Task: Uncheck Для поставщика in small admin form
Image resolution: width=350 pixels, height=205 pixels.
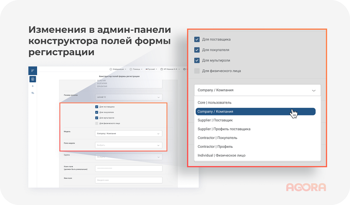Action: [x=97, y=107]
